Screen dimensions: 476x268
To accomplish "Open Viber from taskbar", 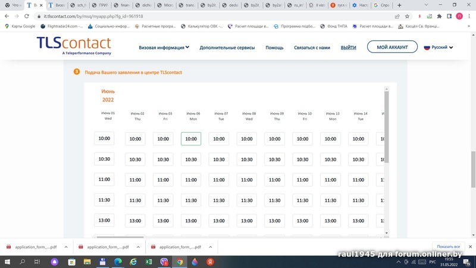I will tap(164, 261).
